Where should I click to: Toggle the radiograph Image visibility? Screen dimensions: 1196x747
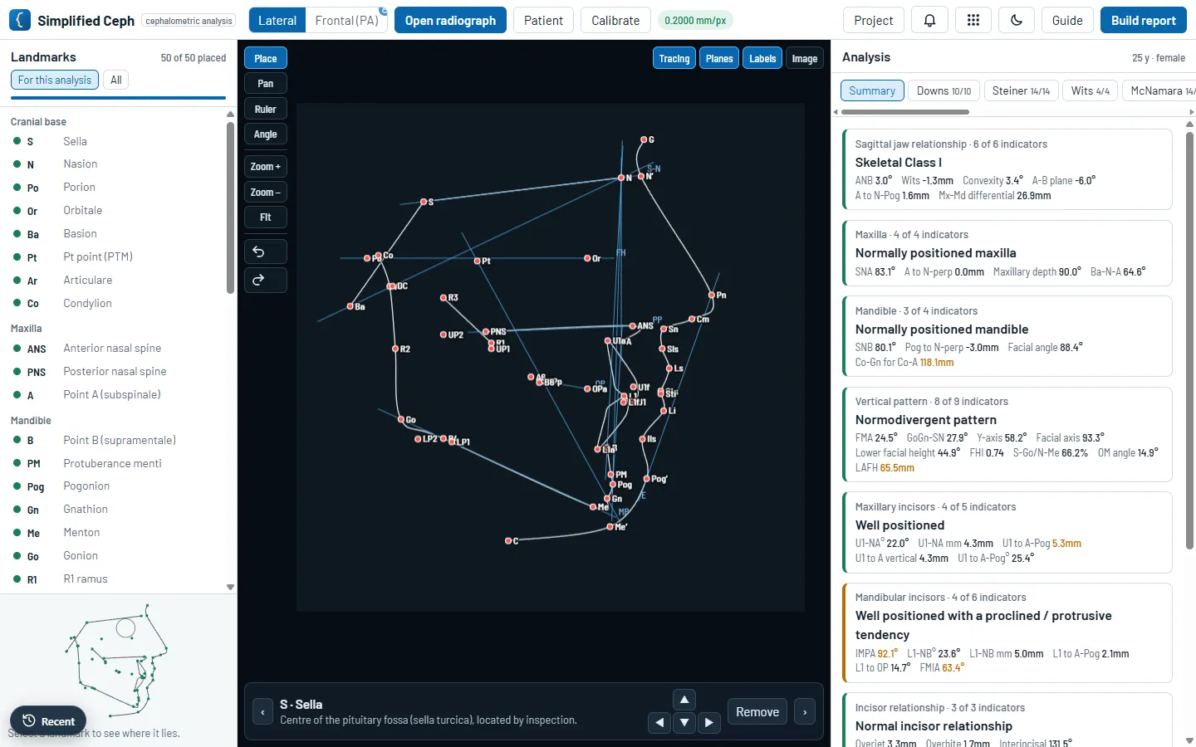(x=805, y=58)
